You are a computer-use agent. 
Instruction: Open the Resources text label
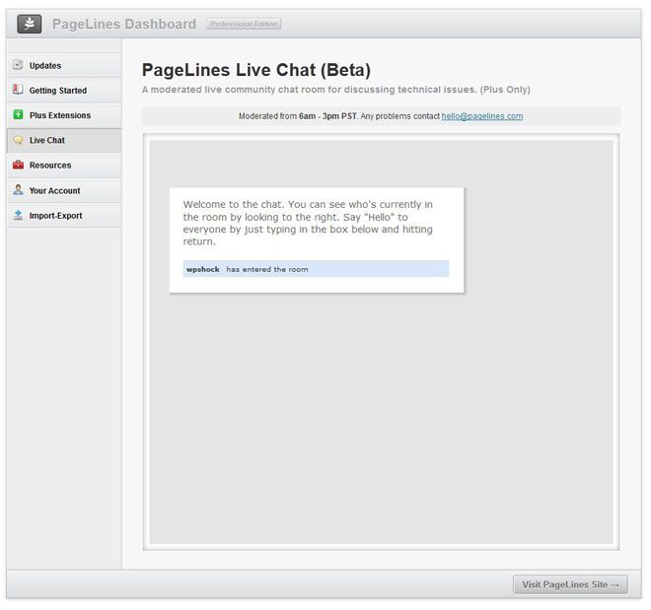click(x=50, y=166)
